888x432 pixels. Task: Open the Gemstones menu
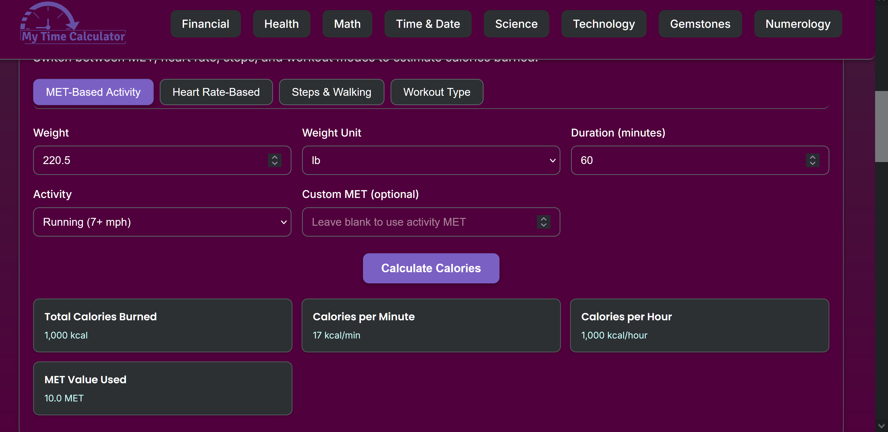(x=700, y=24)
